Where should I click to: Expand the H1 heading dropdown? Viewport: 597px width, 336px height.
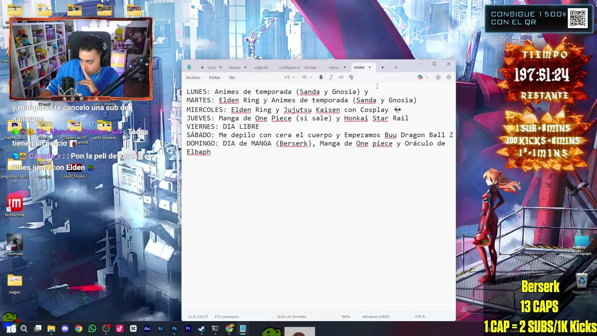(x=290, y=77)
